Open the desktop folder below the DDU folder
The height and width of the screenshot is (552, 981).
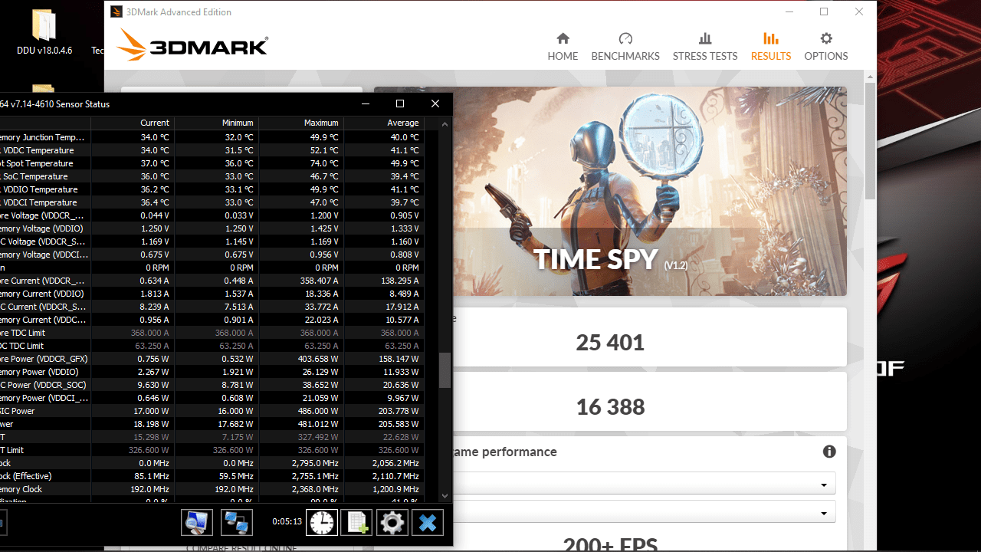(x=44, y=88)
